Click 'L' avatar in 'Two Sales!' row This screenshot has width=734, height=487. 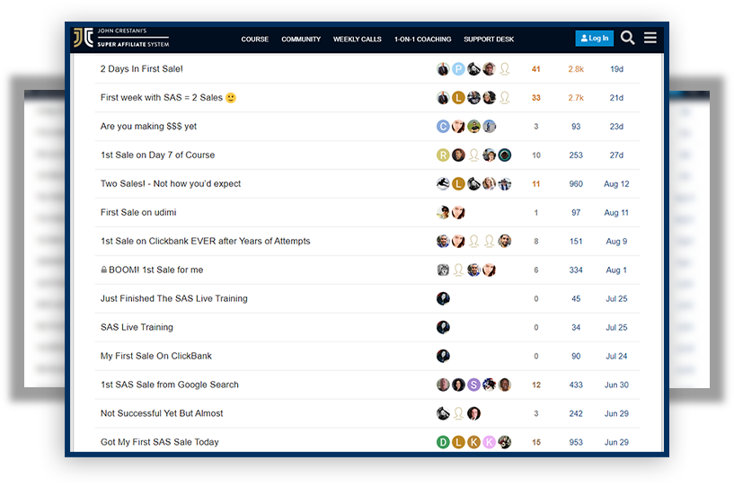point(458,184)
